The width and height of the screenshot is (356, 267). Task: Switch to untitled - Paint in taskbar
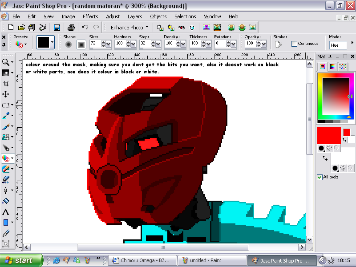212,260
